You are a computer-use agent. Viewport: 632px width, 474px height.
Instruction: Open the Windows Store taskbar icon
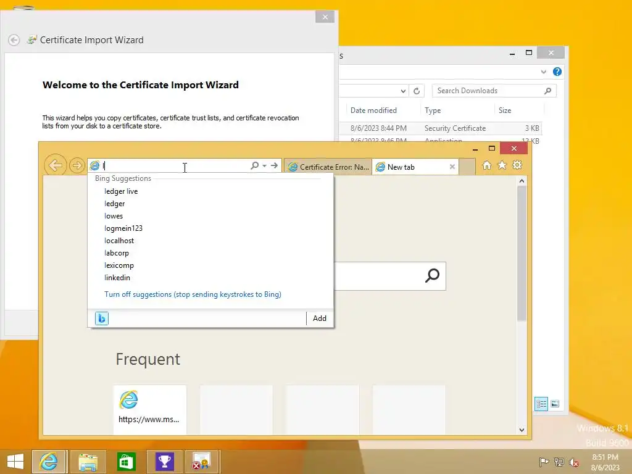126,462
